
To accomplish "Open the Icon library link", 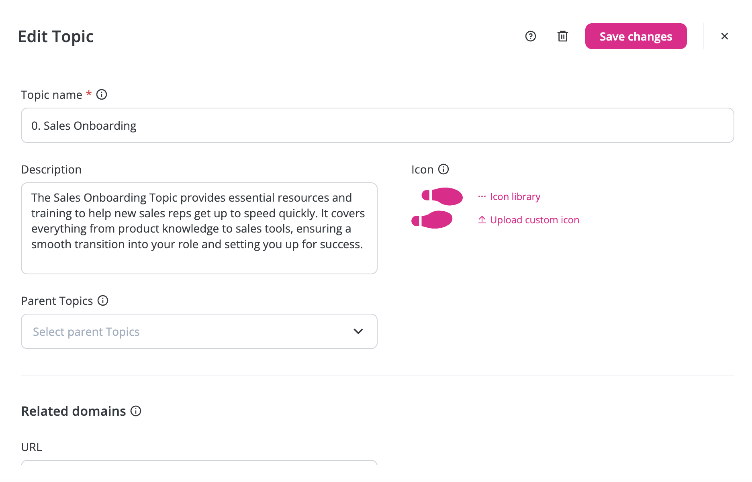I will point(515,196).
